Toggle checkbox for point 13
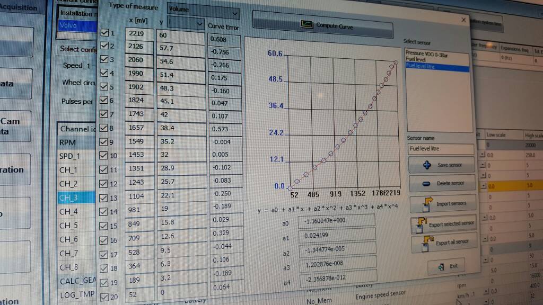The height and width of the screenshot is (305, 543). (x=103, y=198)
